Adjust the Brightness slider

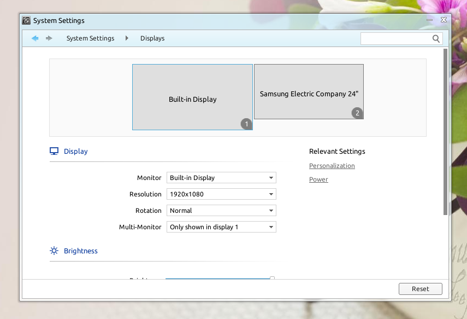pyautogui.click(x=218, y=279)
